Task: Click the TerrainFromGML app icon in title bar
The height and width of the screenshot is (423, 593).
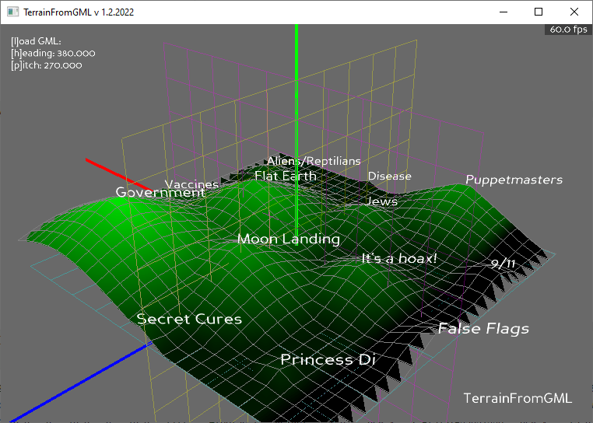Action: tap(12, 12)
